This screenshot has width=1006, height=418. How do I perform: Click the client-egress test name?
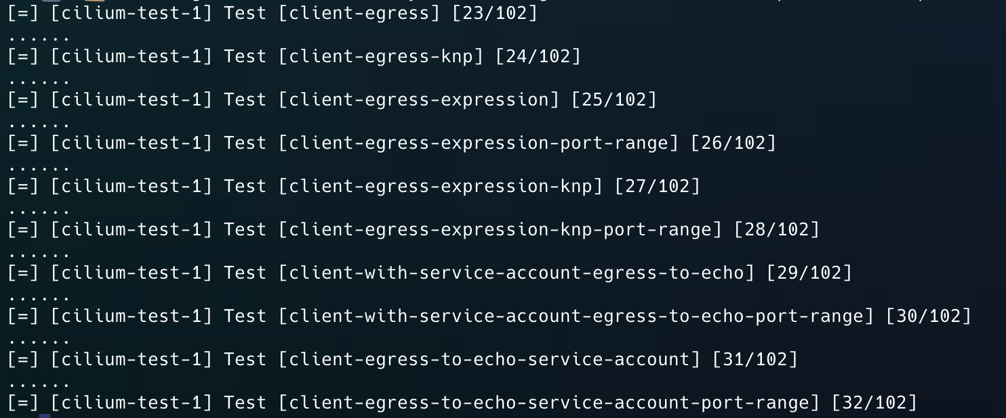359,13
